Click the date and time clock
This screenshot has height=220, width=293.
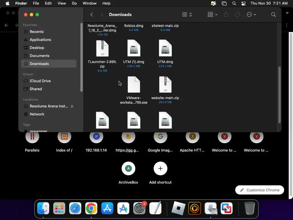tap(269, 3)
